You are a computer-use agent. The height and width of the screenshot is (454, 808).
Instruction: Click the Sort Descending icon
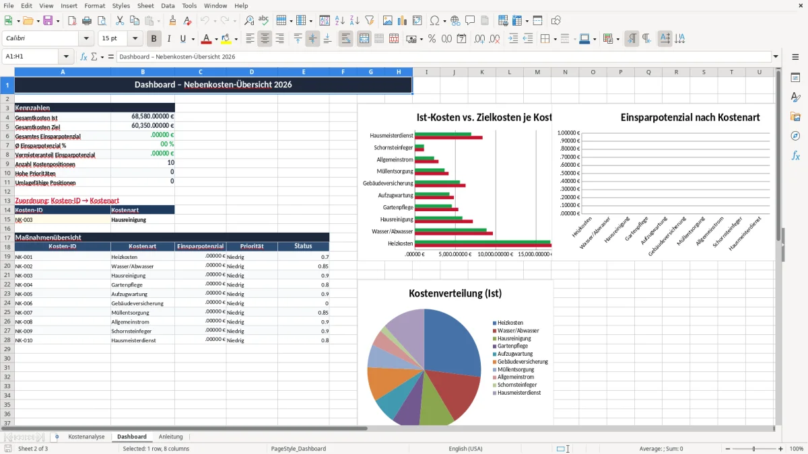(354, 21)
